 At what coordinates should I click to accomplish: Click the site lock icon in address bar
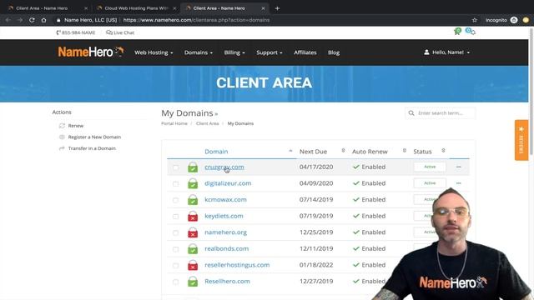click(58, 20)
